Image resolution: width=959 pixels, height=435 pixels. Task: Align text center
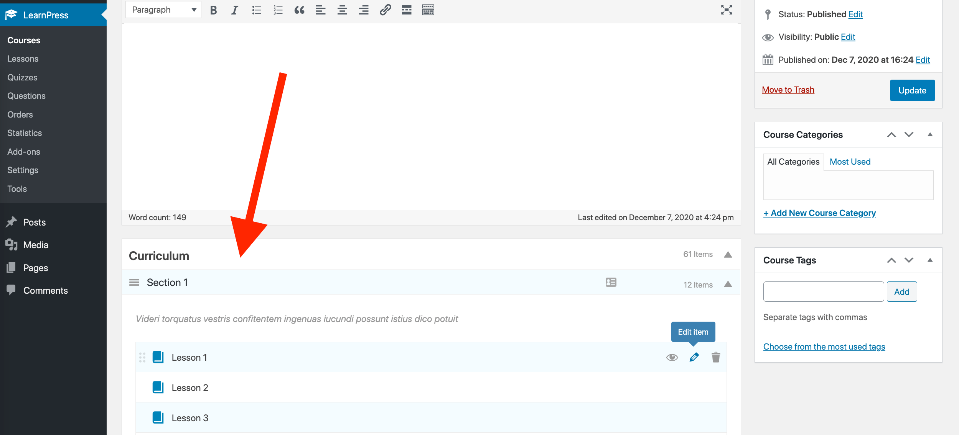(342, 10)
